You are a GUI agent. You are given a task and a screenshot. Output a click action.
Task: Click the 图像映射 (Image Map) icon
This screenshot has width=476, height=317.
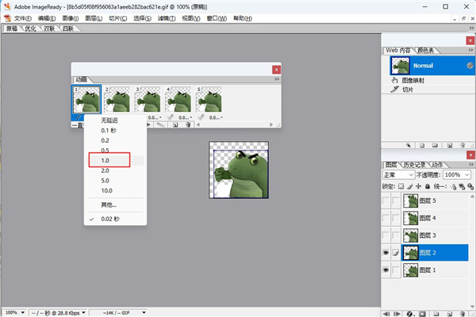tap(395, 80)
